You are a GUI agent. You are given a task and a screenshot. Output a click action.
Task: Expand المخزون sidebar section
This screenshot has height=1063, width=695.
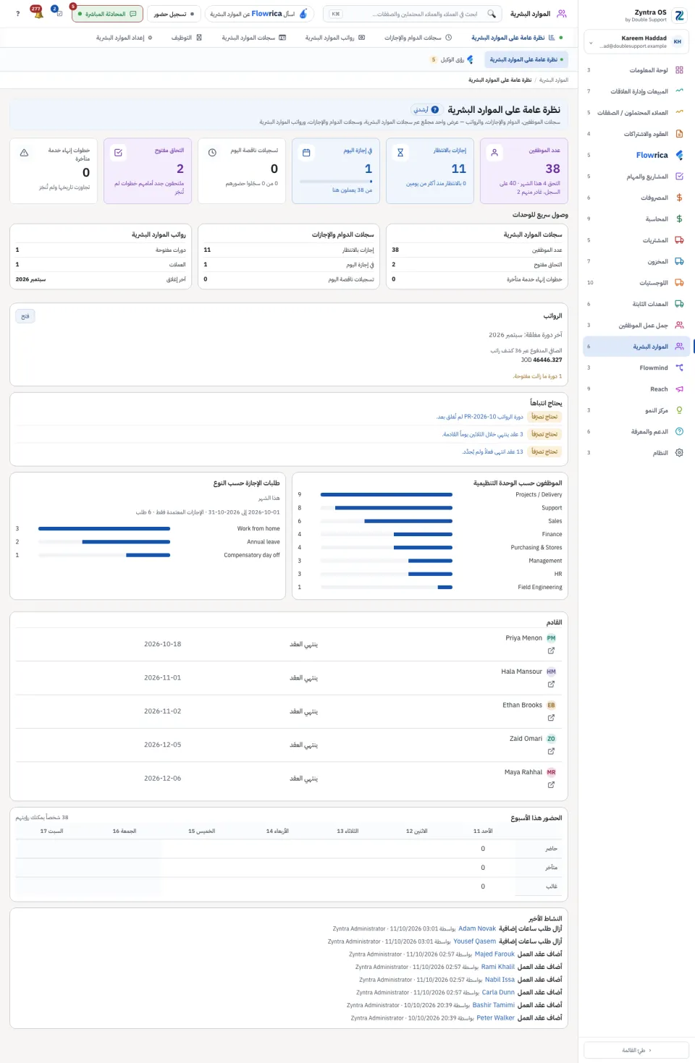click(x=636, y=261)
